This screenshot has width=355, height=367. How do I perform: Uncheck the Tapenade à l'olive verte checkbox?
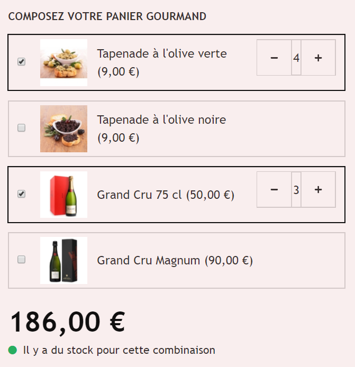tap(21, 61)
